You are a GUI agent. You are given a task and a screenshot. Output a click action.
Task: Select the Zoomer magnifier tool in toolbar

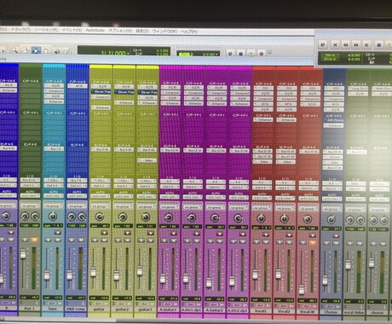point(14,50)
